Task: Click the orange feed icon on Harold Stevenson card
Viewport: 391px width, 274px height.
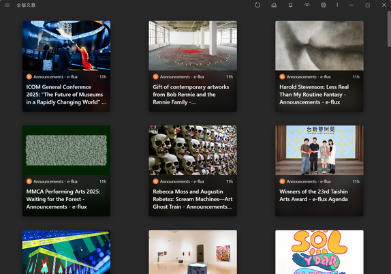Action: (282, 76)
